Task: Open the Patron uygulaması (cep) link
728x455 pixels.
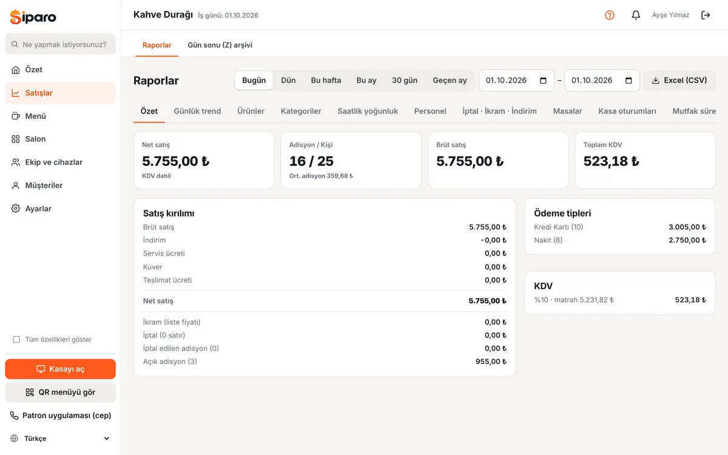Action: point(60,416)
